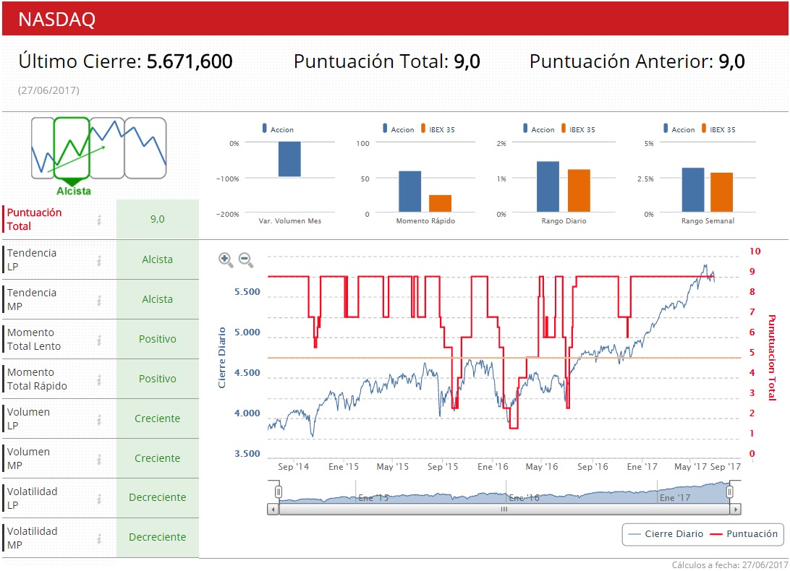Toggle IBEX 35 legend in Rango Diario chart
Viewport: 790px width, 571px height.
[x=579, y=129]
